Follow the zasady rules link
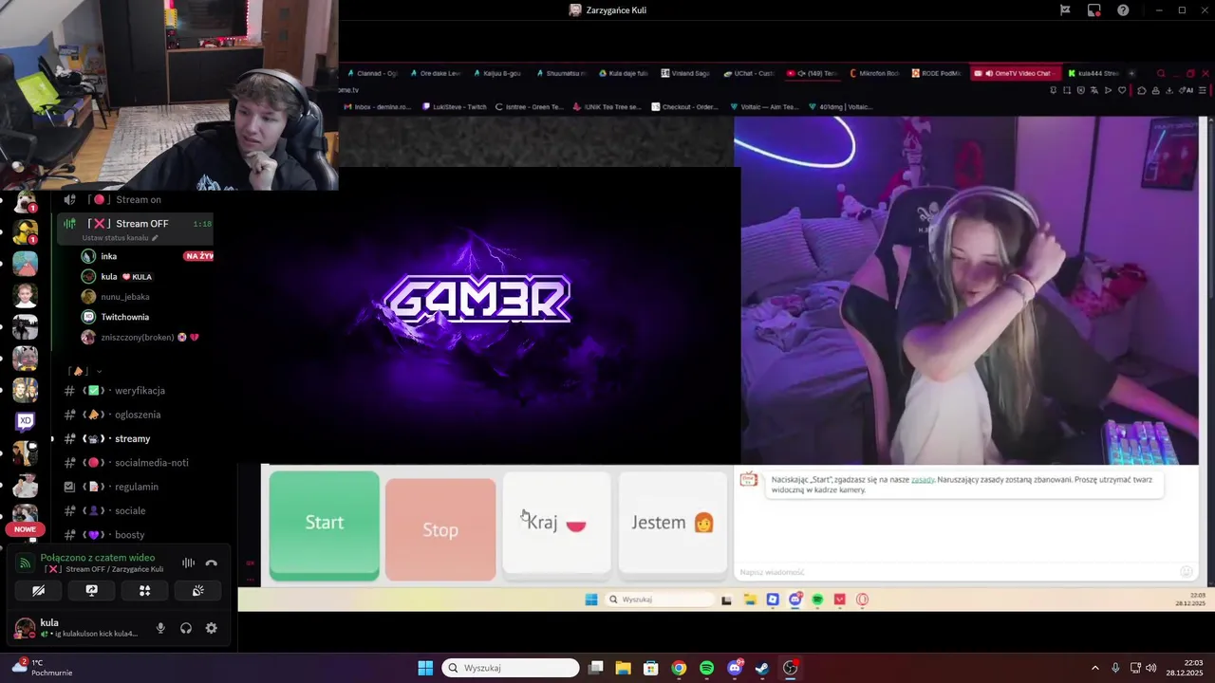This screenshot has width=1215, height=683. pyautogui.click(x=923, y=480)
